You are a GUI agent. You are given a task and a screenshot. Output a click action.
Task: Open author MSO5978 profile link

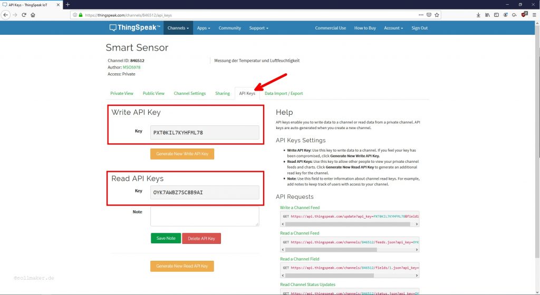[131, 67]
